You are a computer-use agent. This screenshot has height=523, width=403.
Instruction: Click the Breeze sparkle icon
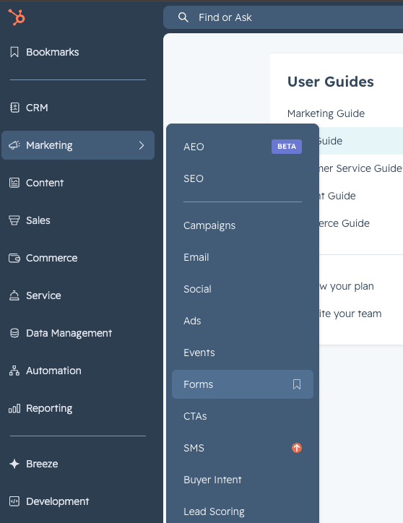[x=14, y=464]
